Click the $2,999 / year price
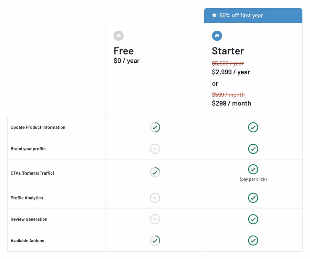Viewport: 310px width, 259px height. tap(231, 72)
